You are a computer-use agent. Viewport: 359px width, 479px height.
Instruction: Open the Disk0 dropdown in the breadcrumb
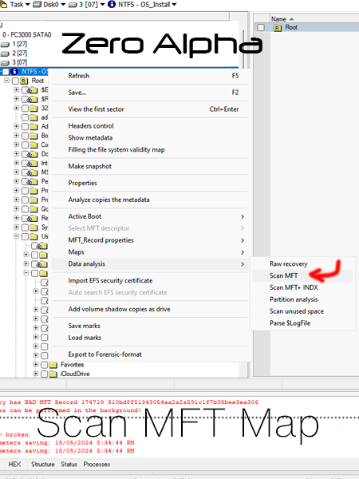tap(63, 5)
